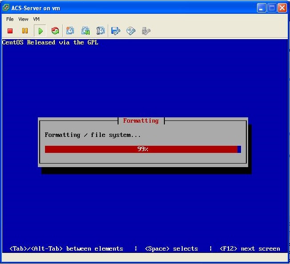The height and width of the screenshot is (264, 290).
Task: Revert to snapshot using the toolbar icon
Action: (85, 31)
